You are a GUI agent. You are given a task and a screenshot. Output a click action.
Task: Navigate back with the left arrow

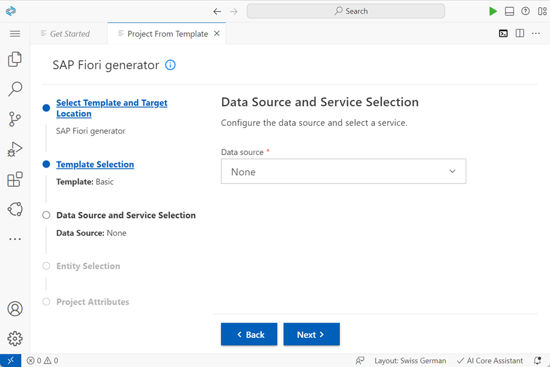pyautogui.click(x=217, y=12)
